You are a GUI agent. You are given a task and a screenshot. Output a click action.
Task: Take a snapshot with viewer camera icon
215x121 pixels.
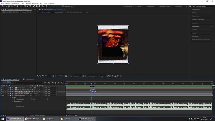click(66, 76)
